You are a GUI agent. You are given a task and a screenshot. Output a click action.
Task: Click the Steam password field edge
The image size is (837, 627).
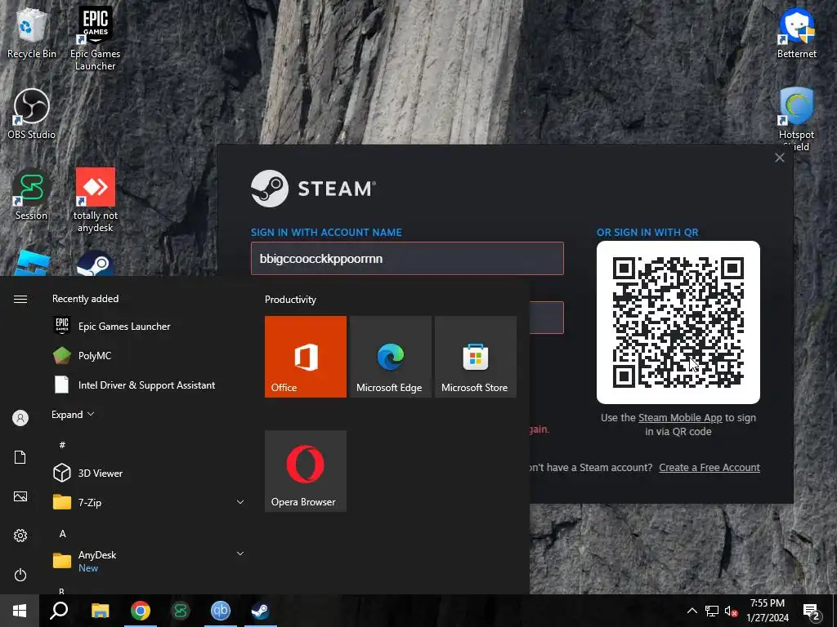[x=547, y=318]
